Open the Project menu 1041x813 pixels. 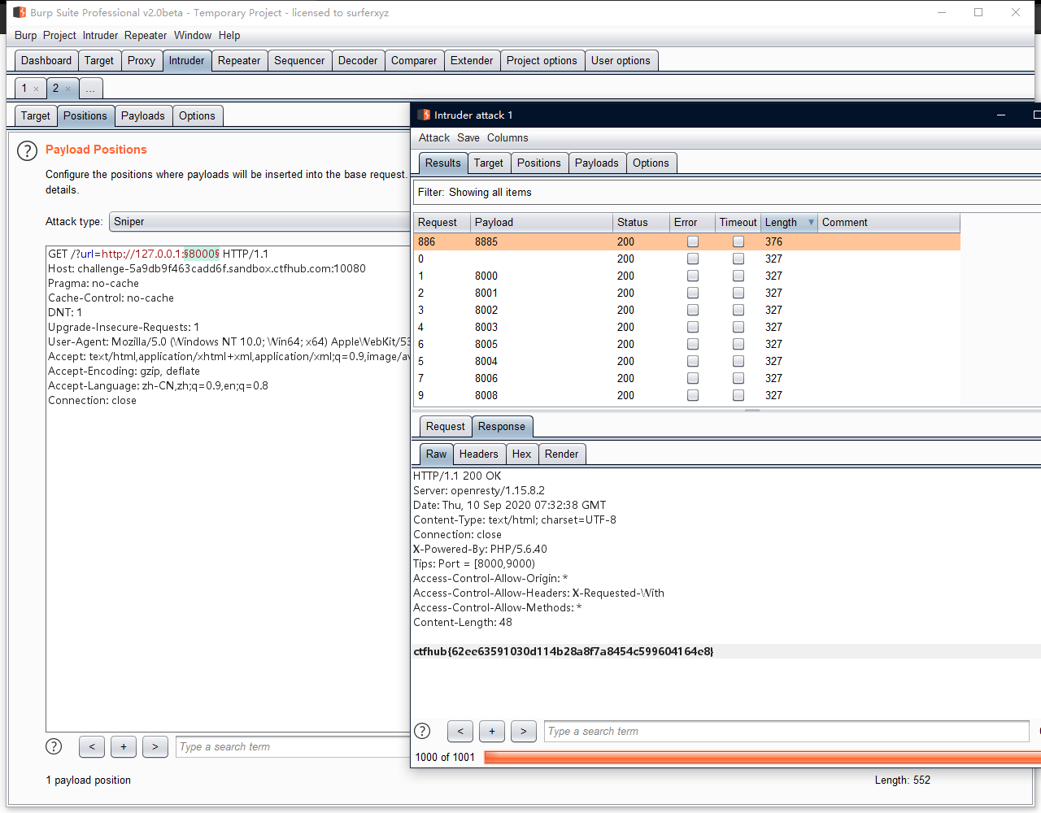pos(59,35)
